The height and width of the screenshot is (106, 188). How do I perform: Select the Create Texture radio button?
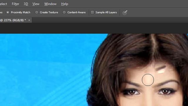[36, 12]
